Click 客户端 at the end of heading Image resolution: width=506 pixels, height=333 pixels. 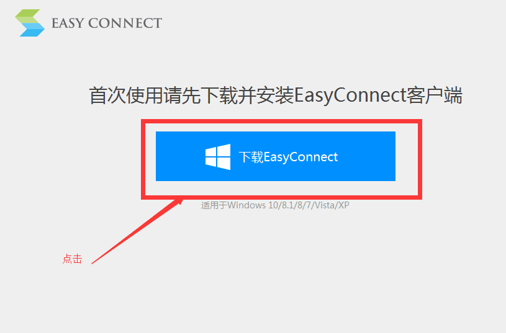(435, 95)
